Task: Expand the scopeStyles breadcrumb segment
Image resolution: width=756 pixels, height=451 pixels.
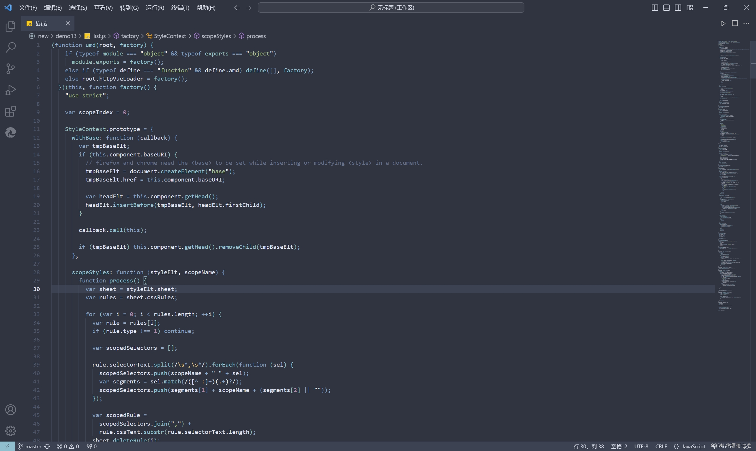Action: pos(216,36)
